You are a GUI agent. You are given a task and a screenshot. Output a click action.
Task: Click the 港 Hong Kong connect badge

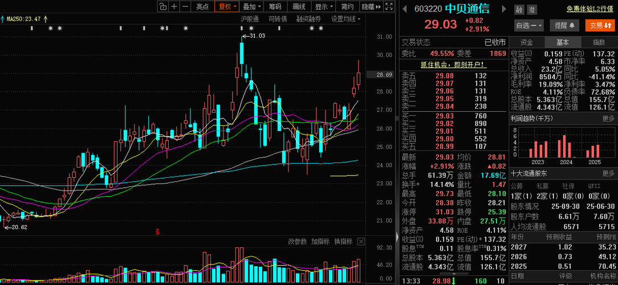tap(532, 10)
